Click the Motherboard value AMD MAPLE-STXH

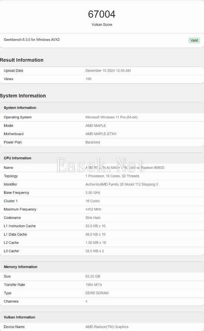click(101, 134)
